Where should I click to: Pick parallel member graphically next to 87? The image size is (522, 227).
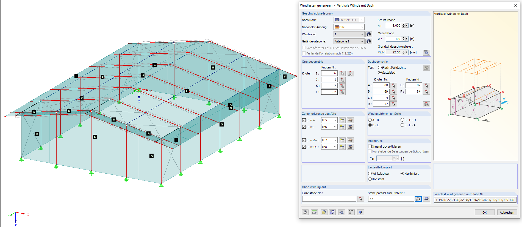(418, 199)
